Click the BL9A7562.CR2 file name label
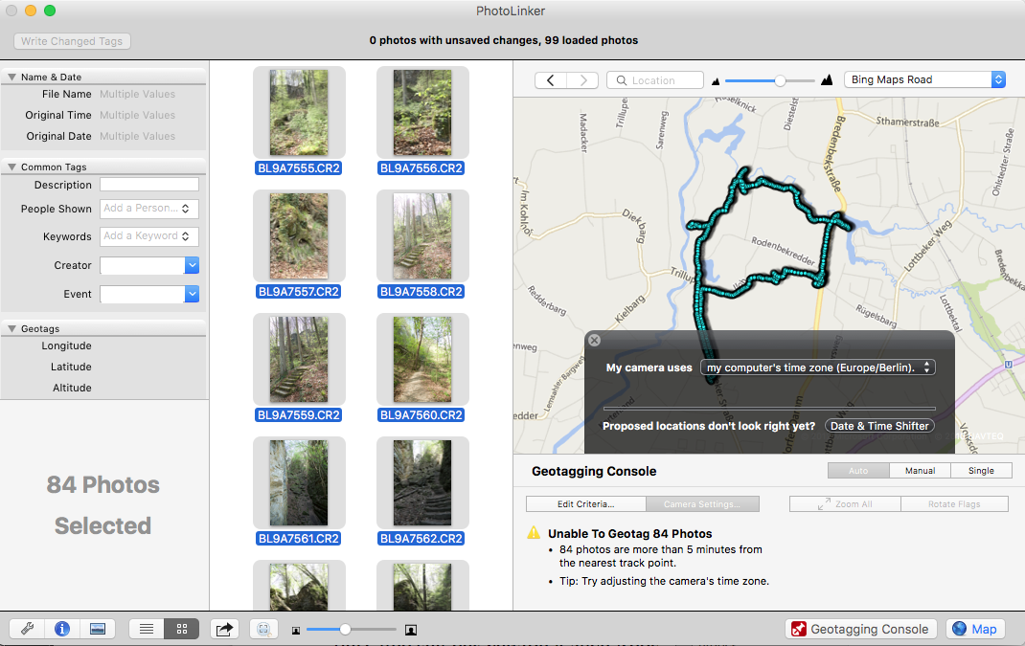 421,538
